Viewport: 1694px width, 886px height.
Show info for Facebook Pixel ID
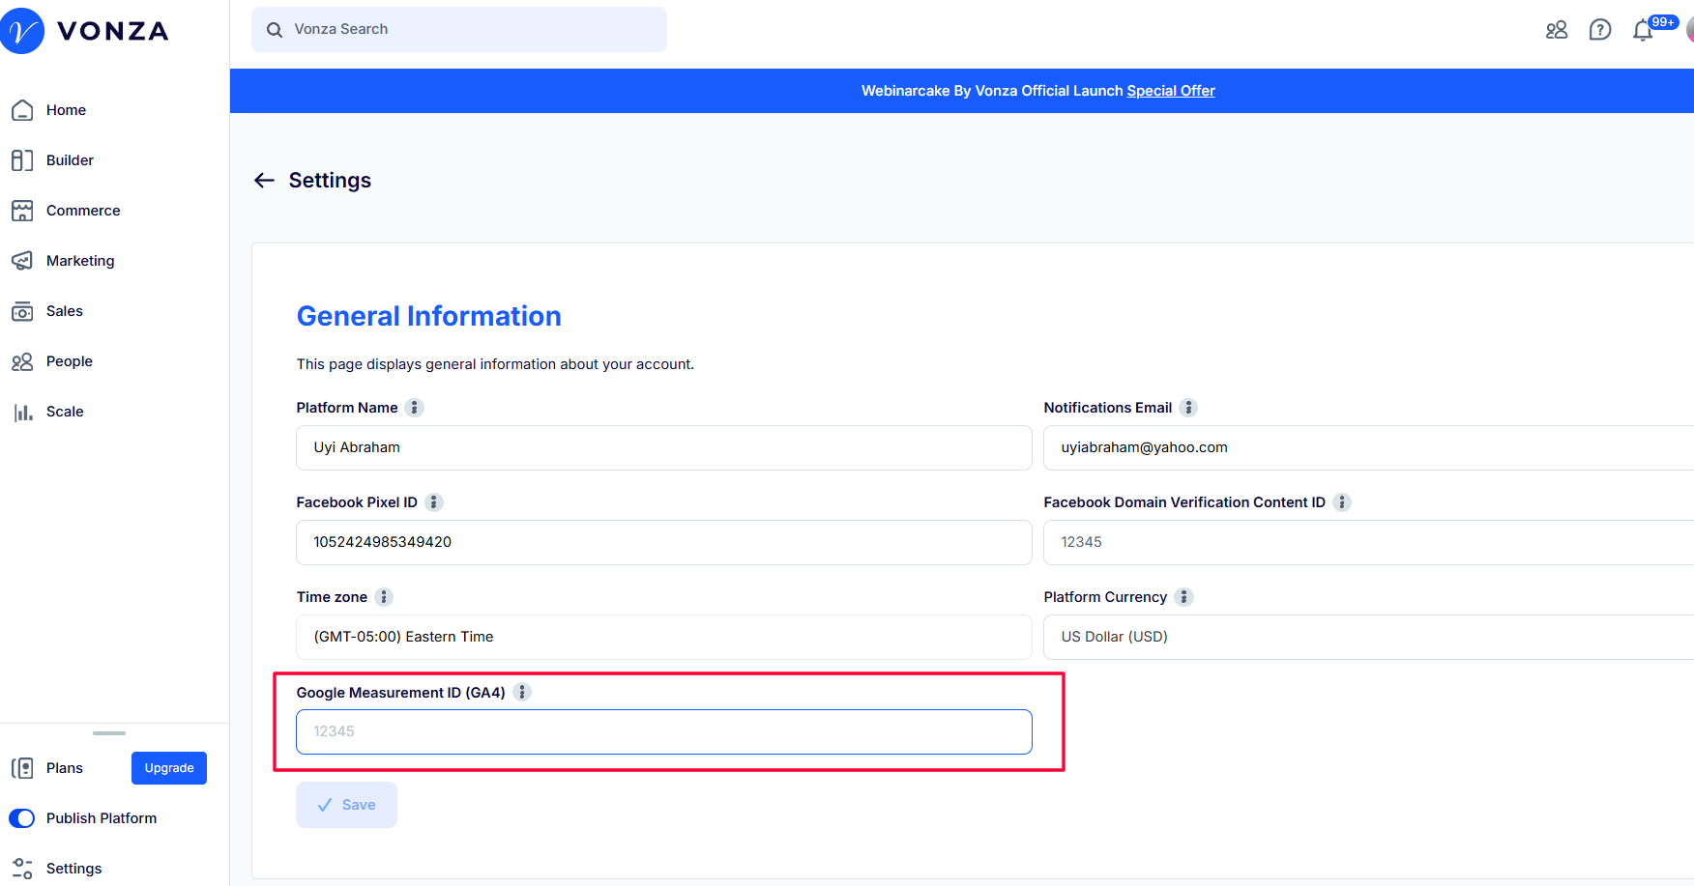click(434, 502)
